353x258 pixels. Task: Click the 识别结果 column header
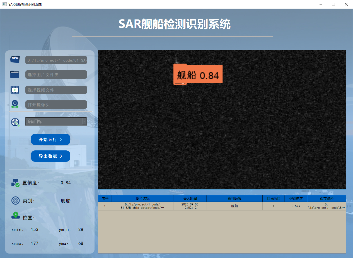click(x=235, y=199)
